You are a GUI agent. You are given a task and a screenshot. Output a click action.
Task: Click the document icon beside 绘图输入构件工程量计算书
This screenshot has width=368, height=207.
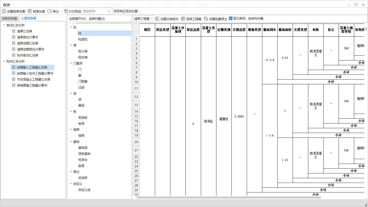14,73
